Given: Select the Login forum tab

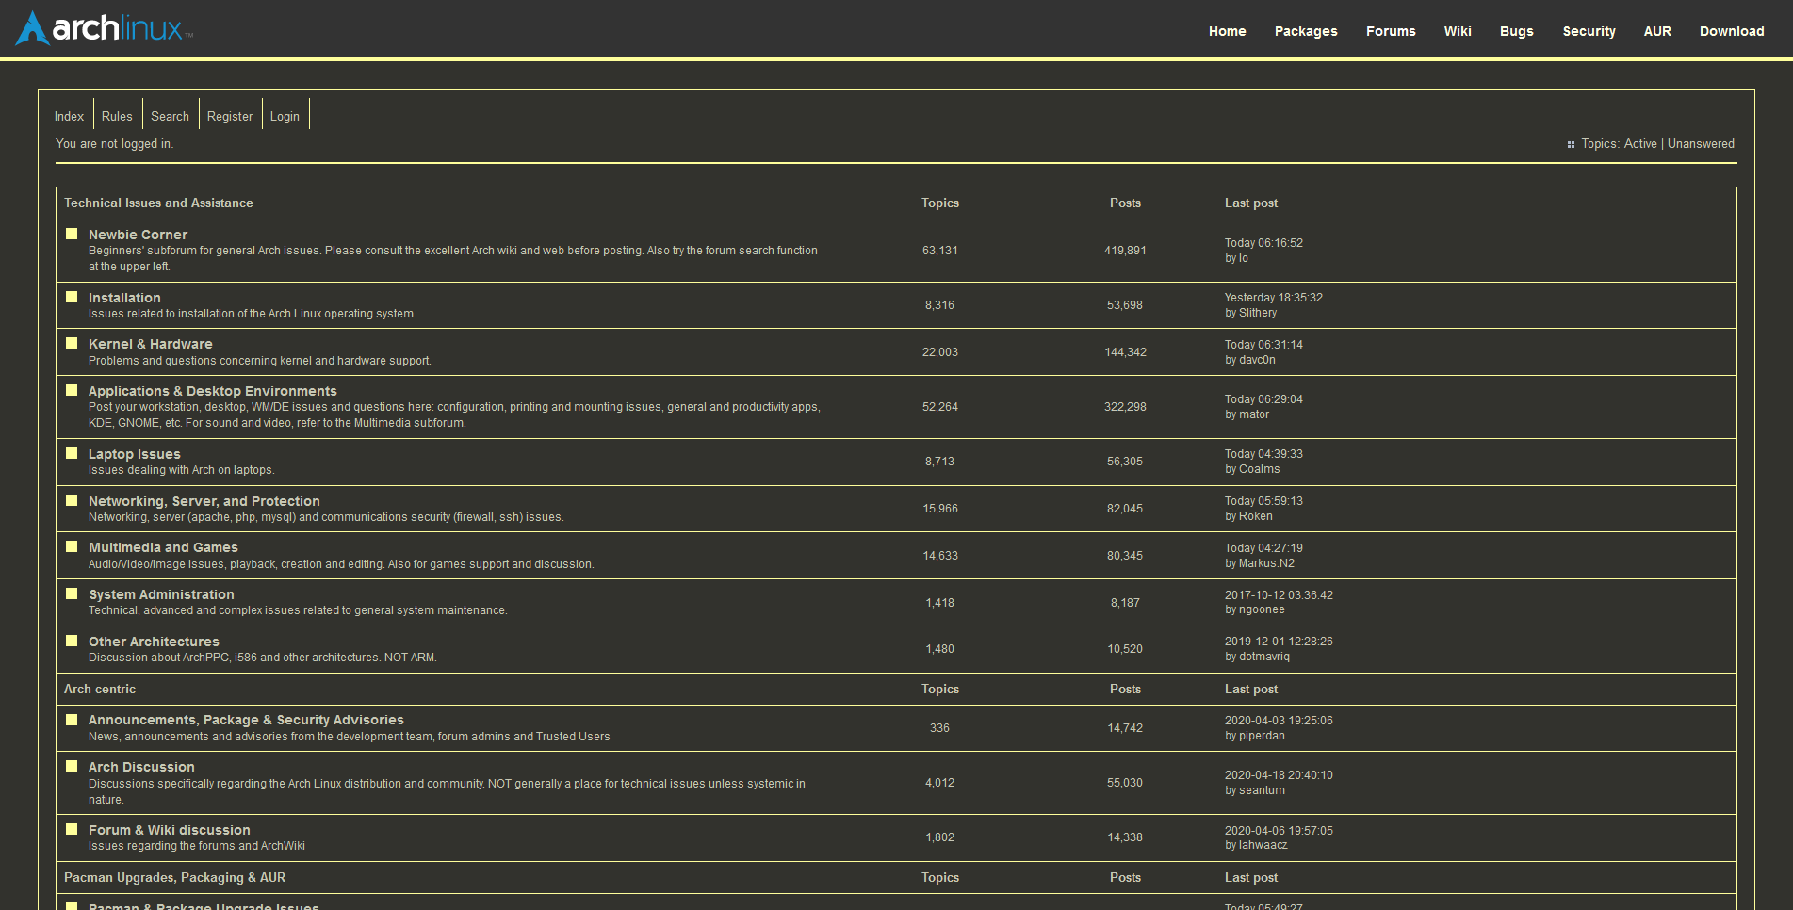Looking at the screenshot, I should (x=285, y=116).
